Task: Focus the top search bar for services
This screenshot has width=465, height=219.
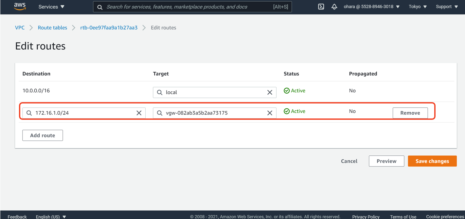Action: coord(192,7)
